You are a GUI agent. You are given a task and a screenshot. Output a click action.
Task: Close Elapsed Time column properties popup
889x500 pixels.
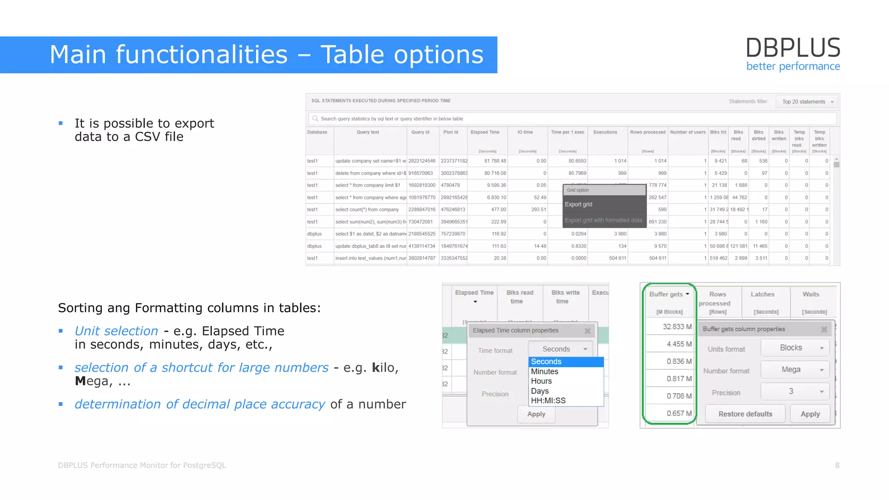click(587, 331)
